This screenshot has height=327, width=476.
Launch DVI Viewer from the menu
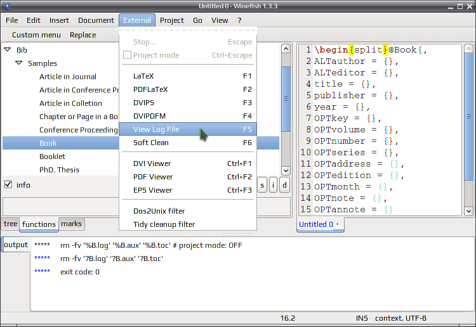tap(188, 163)
